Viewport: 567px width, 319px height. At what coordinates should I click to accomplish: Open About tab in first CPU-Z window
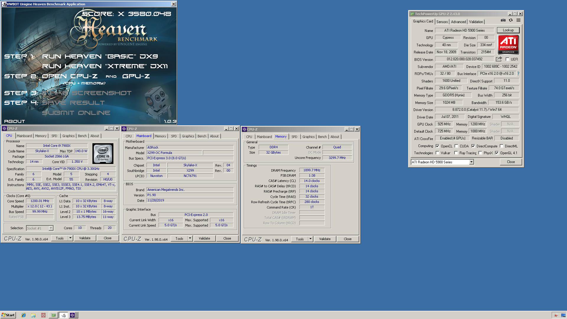[95, 136]
